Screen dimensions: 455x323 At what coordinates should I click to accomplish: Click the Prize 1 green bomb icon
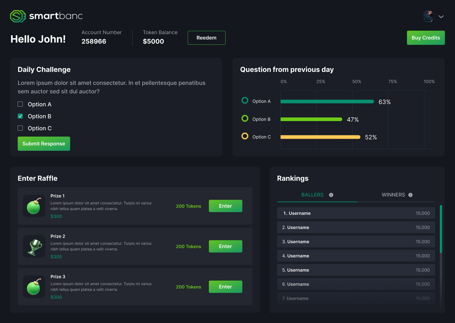pyautogui.click(x=34, y=206)
